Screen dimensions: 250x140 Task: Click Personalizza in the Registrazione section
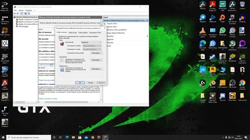point(96,69)
